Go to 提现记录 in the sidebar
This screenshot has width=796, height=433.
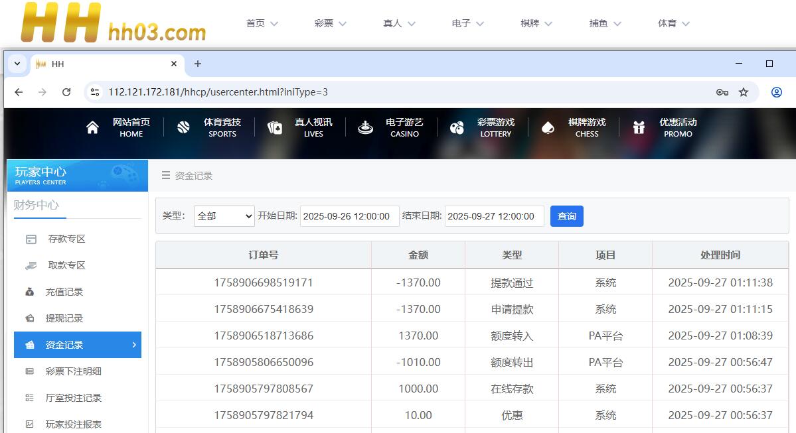(64, 318)
